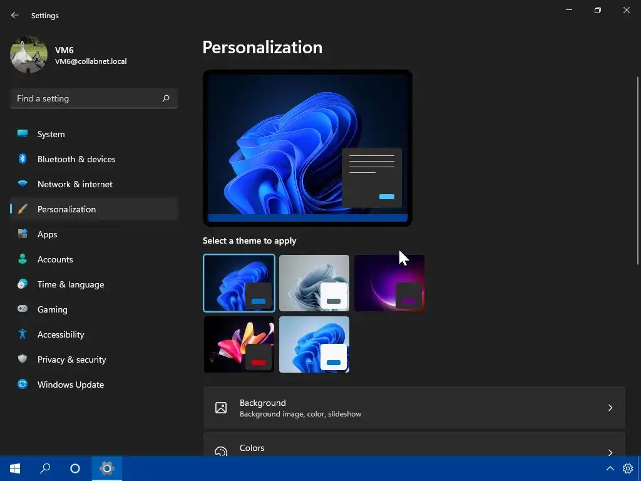Open the Windows Start button
Image resolution: width=641 pixels, height=481 pixels.
click(x=15, y=468)
